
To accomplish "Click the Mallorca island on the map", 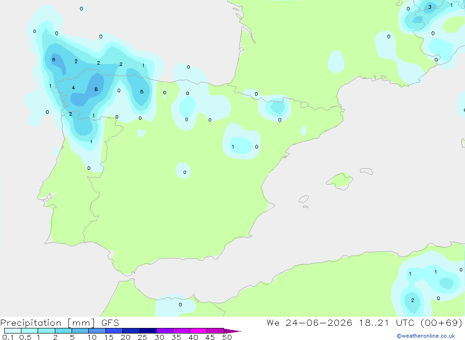I will pyautogui.click(x=340, y=180).
